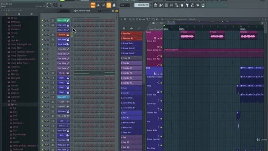Toggle the Bassline channel select indicator
The width and height of the screenshot is (268, 151).
[72, 35]
